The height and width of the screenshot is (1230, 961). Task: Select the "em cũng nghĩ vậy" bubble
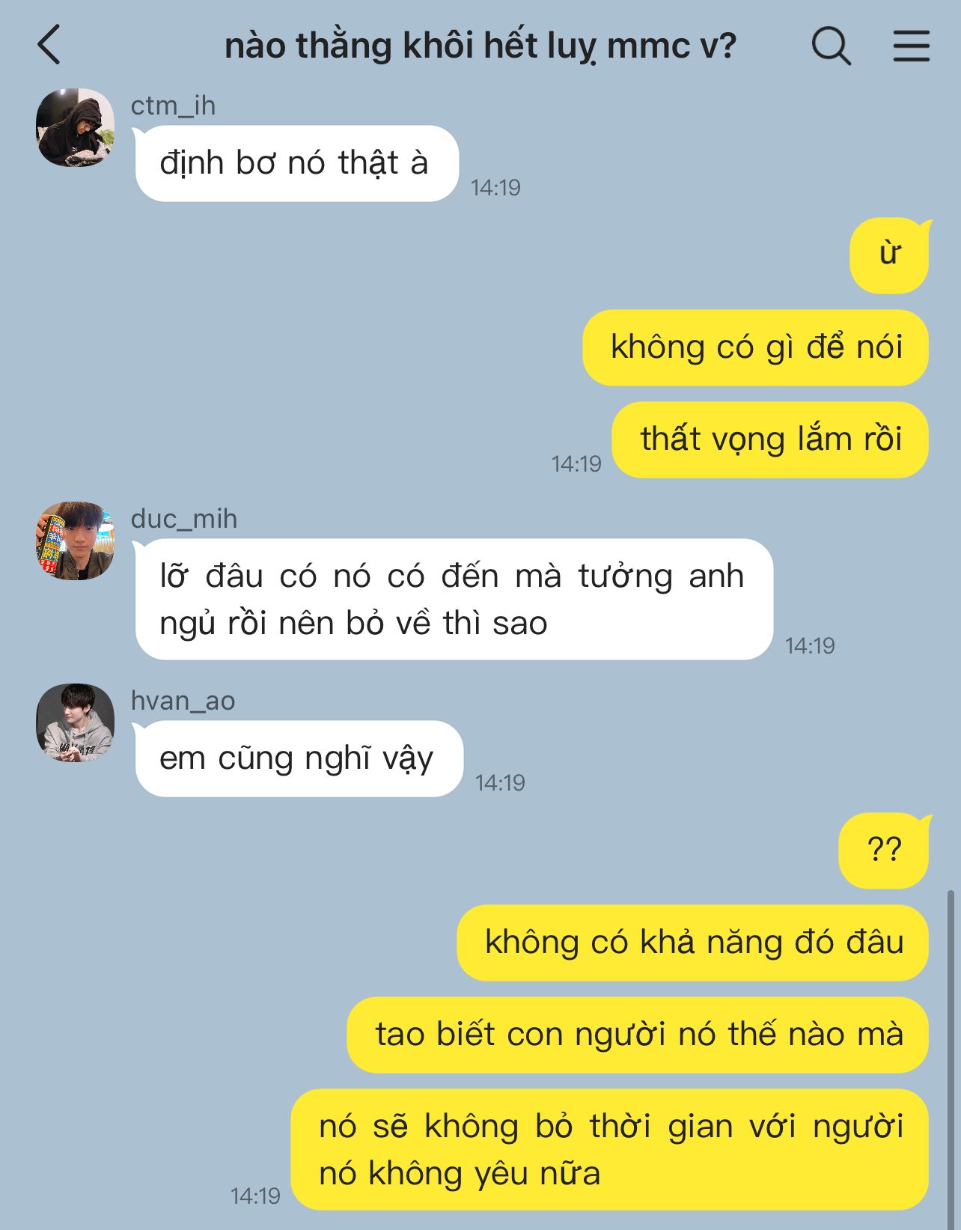(299, 758)
